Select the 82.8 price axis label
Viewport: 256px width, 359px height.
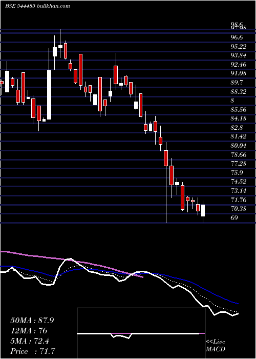click(237, 128)
